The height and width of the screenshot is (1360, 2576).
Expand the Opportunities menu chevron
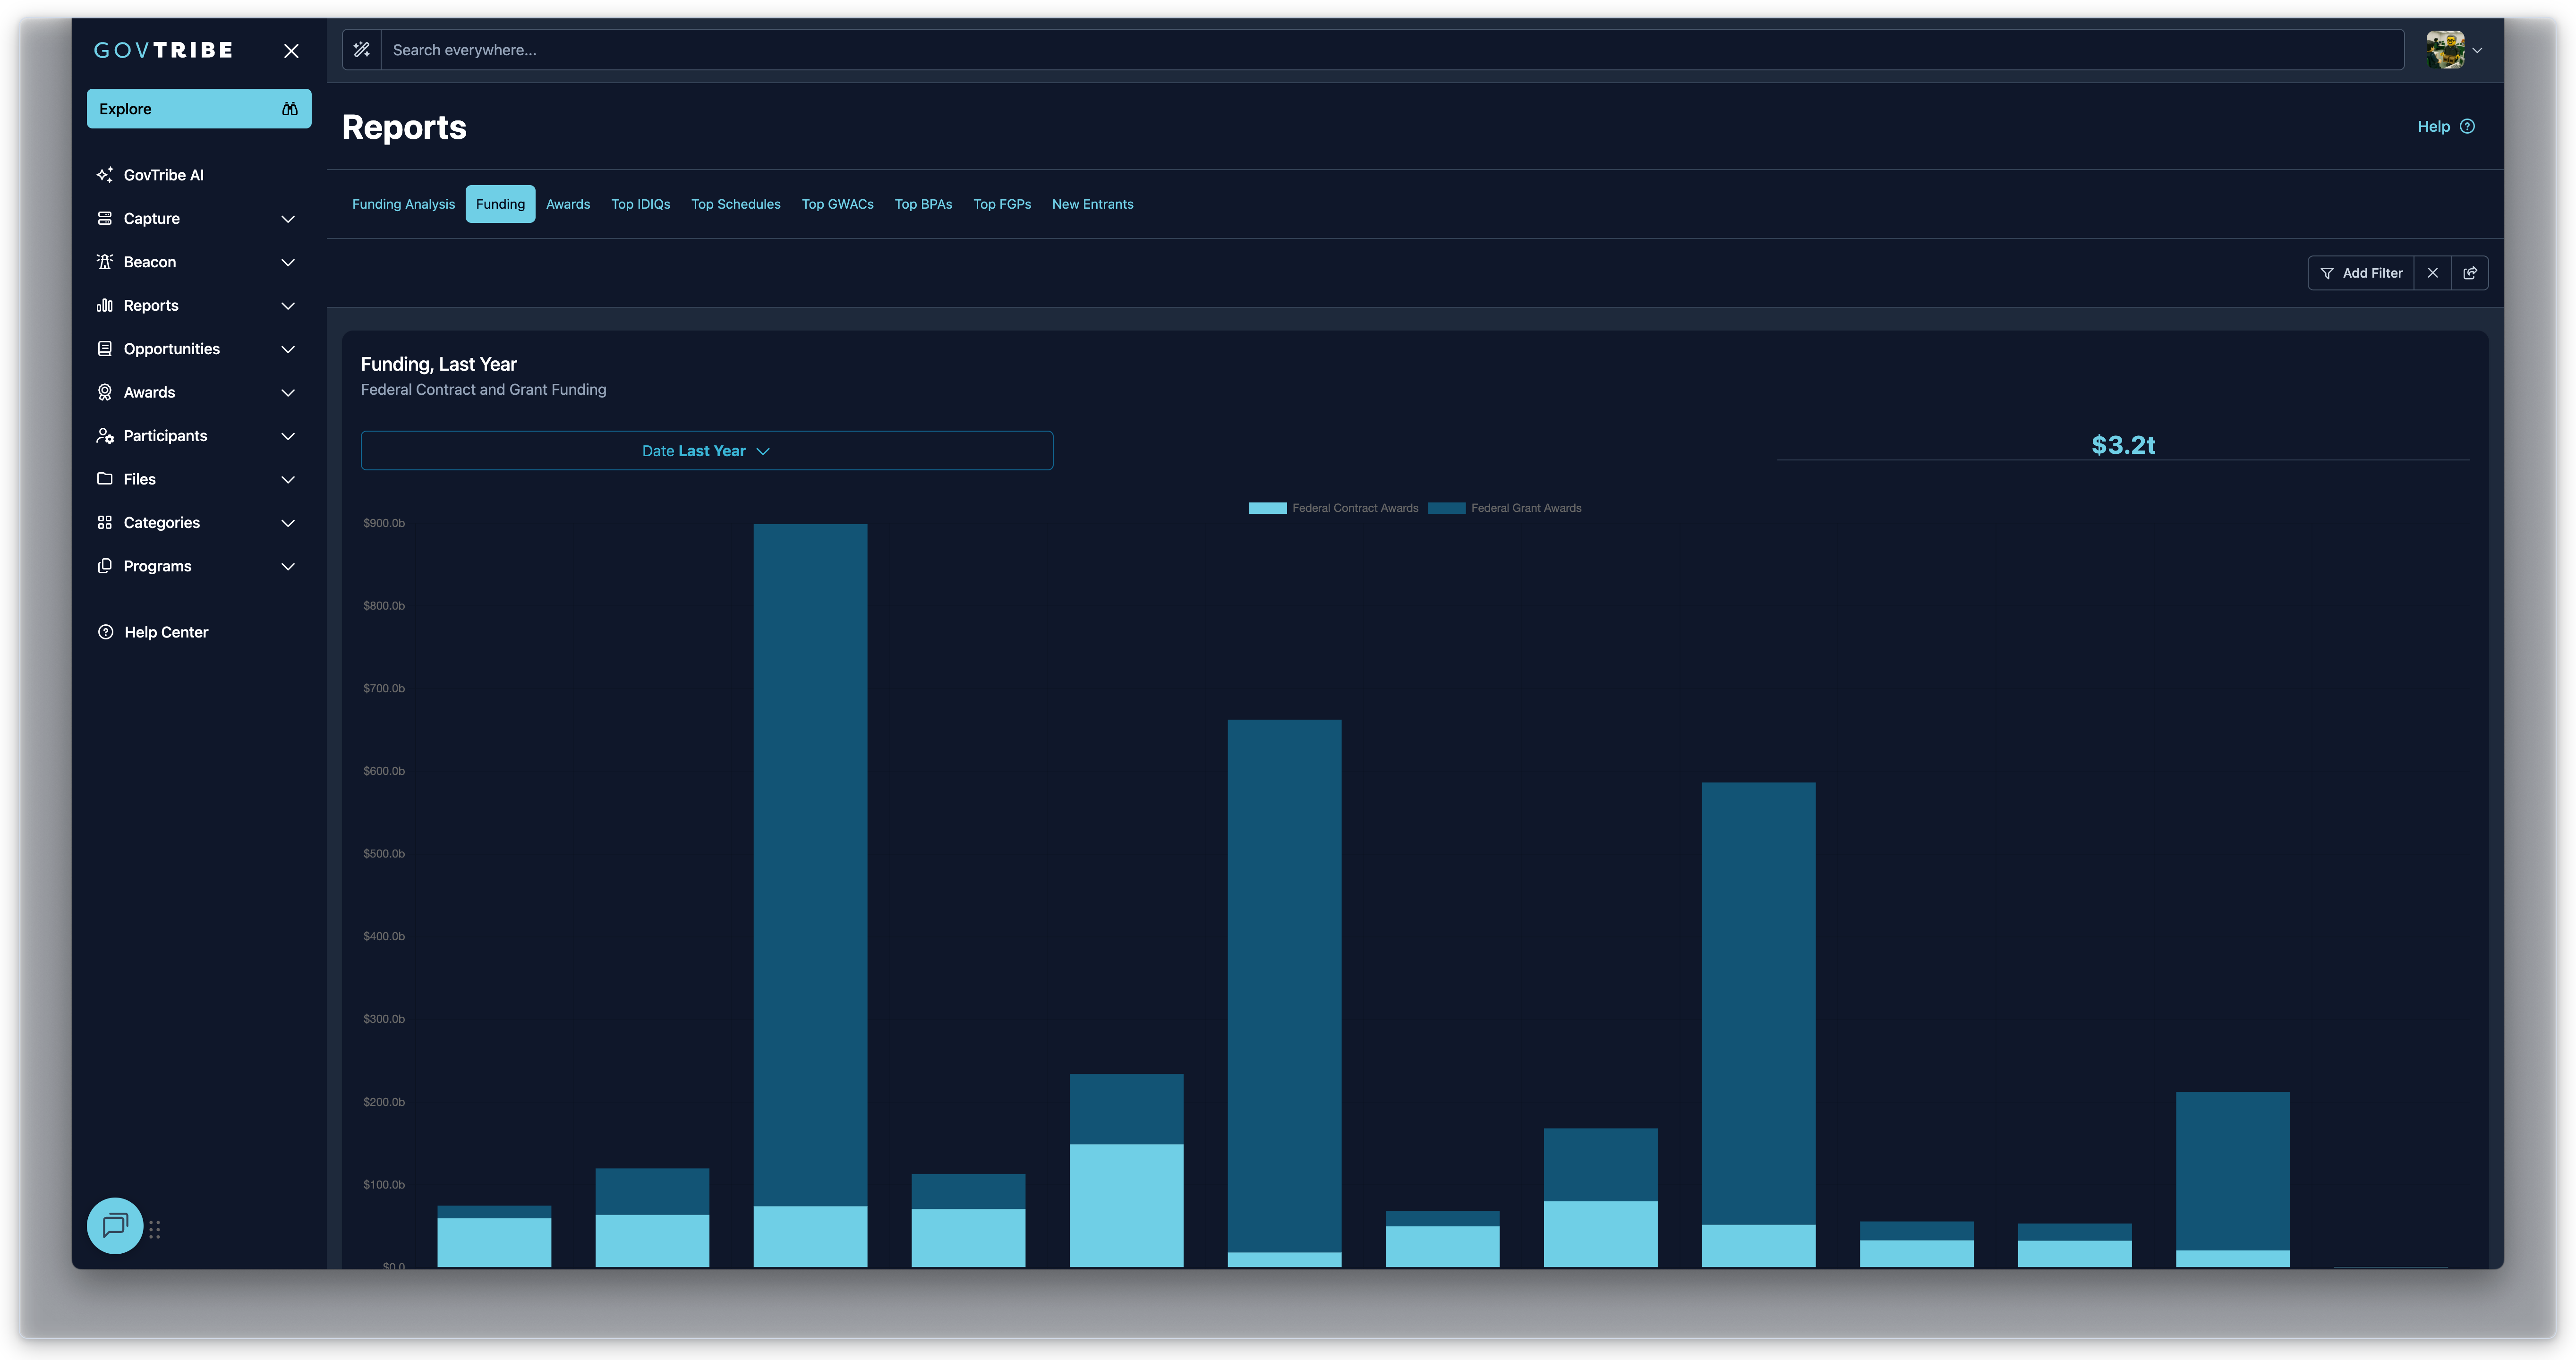288,350
